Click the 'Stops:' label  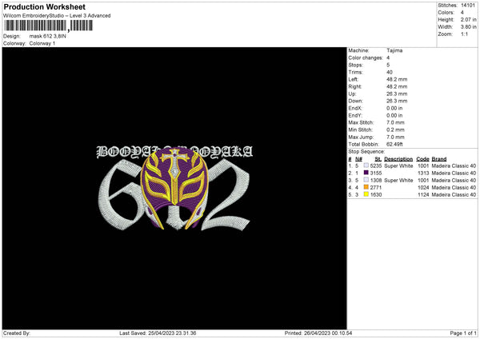[x=355, y=65]
